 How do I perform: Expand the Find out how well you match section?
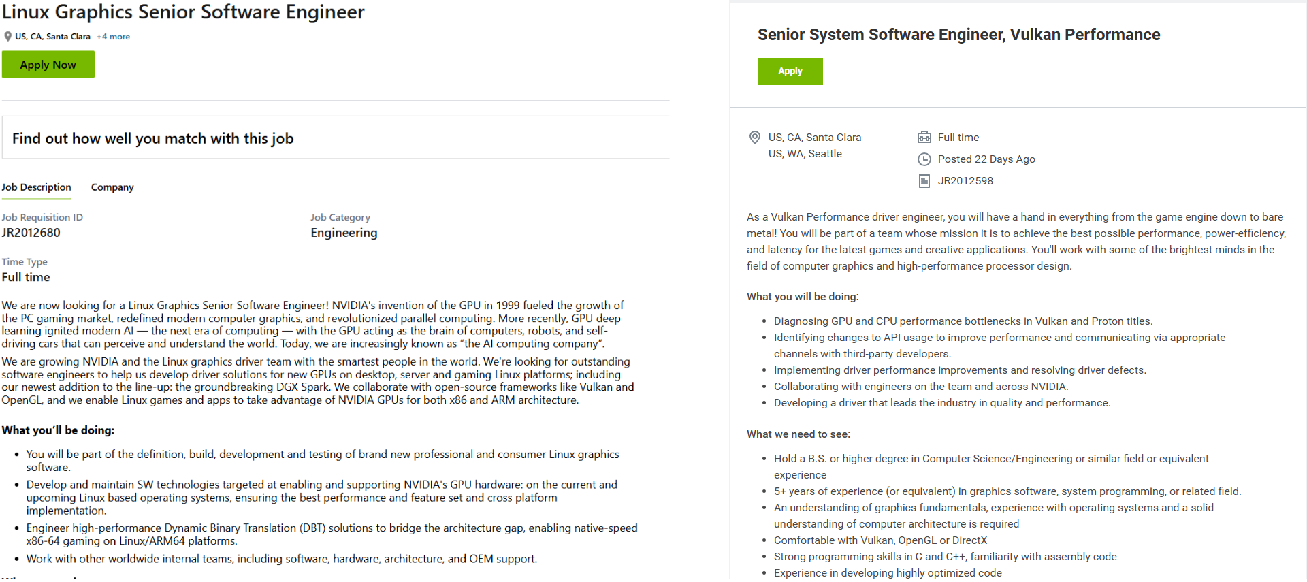tap(153, 138)
